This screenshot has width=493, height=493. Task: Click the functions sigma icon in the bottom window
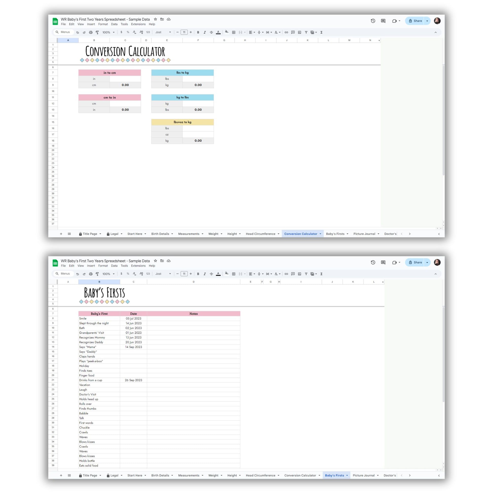(x=321, y=274)
